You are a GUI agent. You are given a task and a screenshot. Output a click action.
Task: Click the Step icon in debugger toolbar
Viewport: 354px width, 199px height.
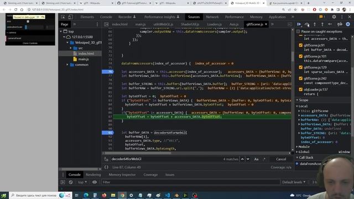tap(330, 24)
